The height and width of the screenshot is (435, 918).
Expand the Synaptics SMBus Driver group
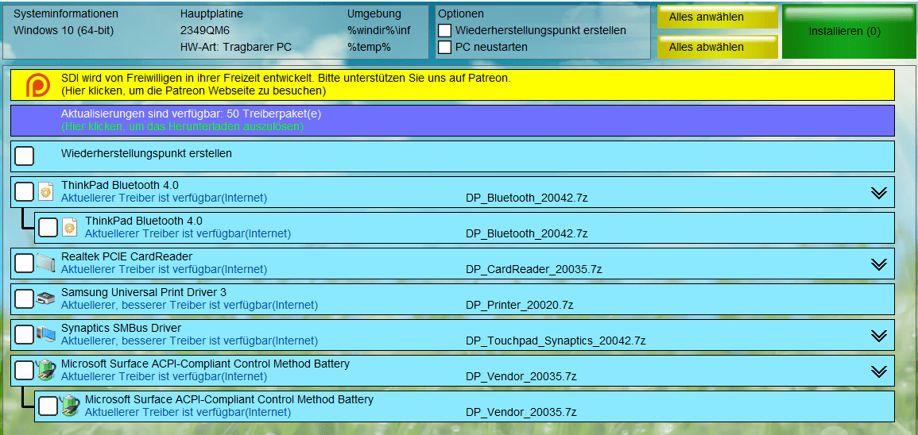pos(879,336)
